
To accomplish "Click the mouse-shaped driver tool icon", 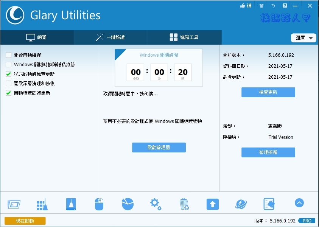I will pos(99,203).
